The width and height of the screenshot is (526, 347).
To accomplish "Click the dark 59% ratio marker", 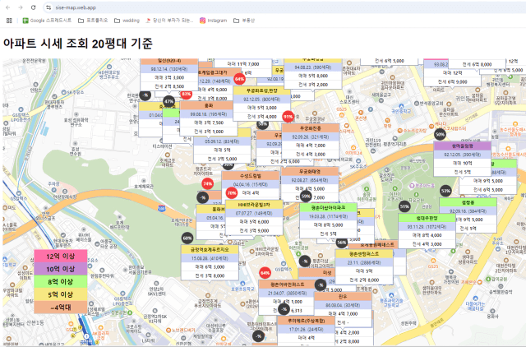I will 306,196.
